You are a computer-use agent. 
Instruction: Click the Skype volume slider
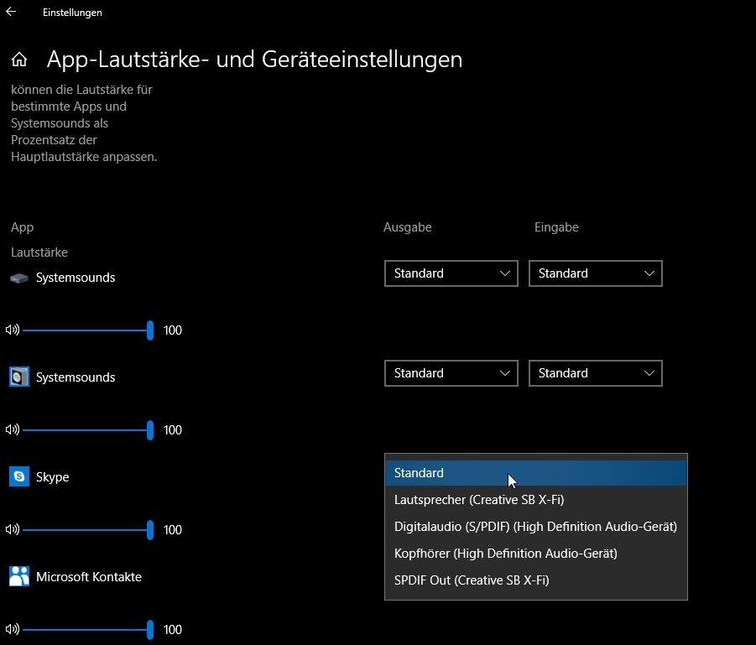[x=88, y=530]
